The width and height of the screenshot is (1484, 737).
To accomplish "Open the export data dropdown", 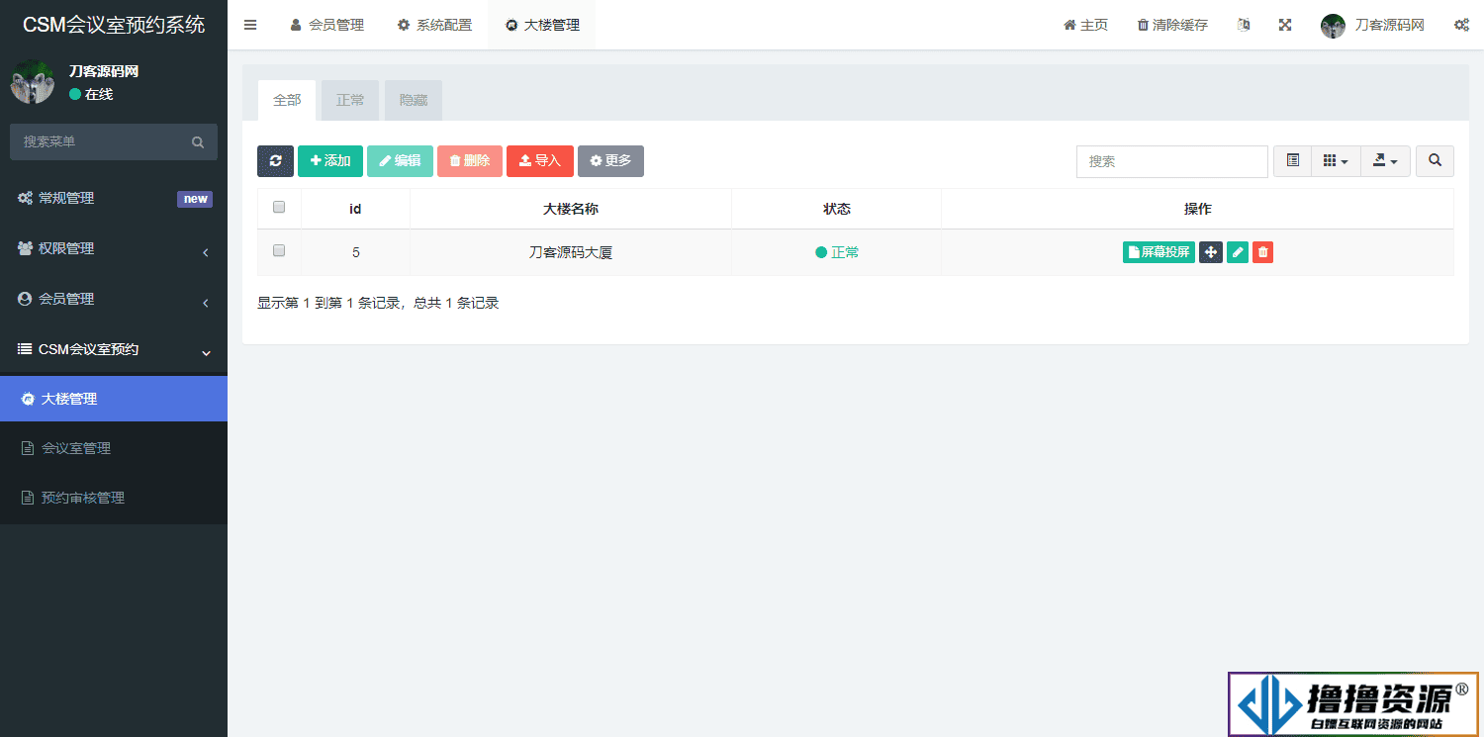I will click(1385, 161).
